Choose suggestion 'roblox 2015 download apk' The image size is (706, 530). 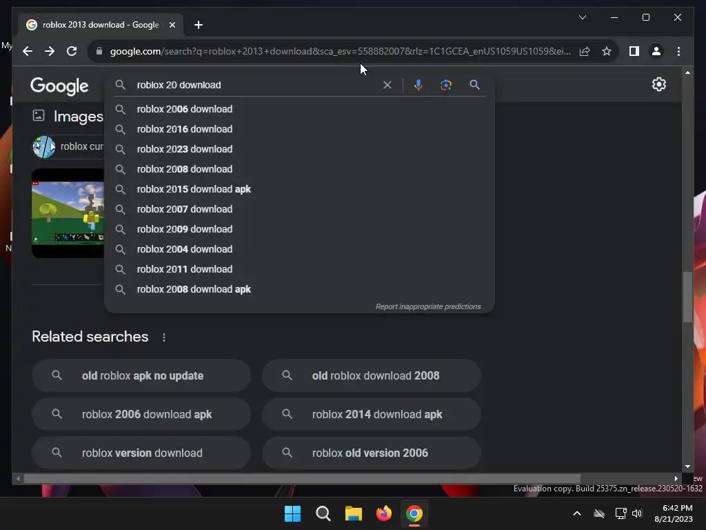point(299,189)
